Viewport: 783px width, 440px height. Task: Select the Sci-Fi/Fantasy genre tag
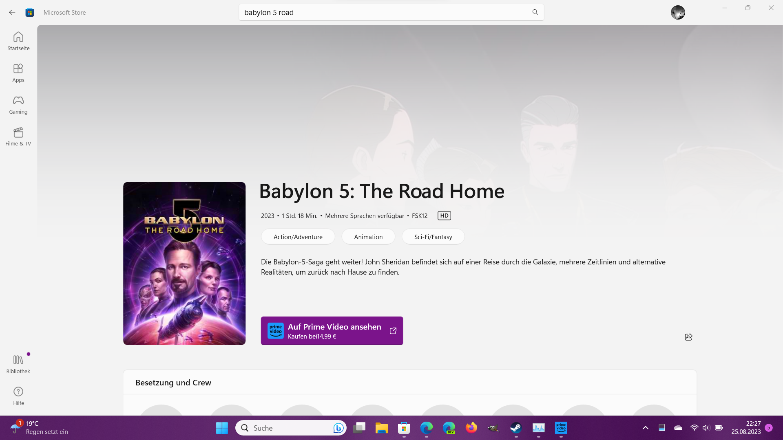(x=433, y=237)
